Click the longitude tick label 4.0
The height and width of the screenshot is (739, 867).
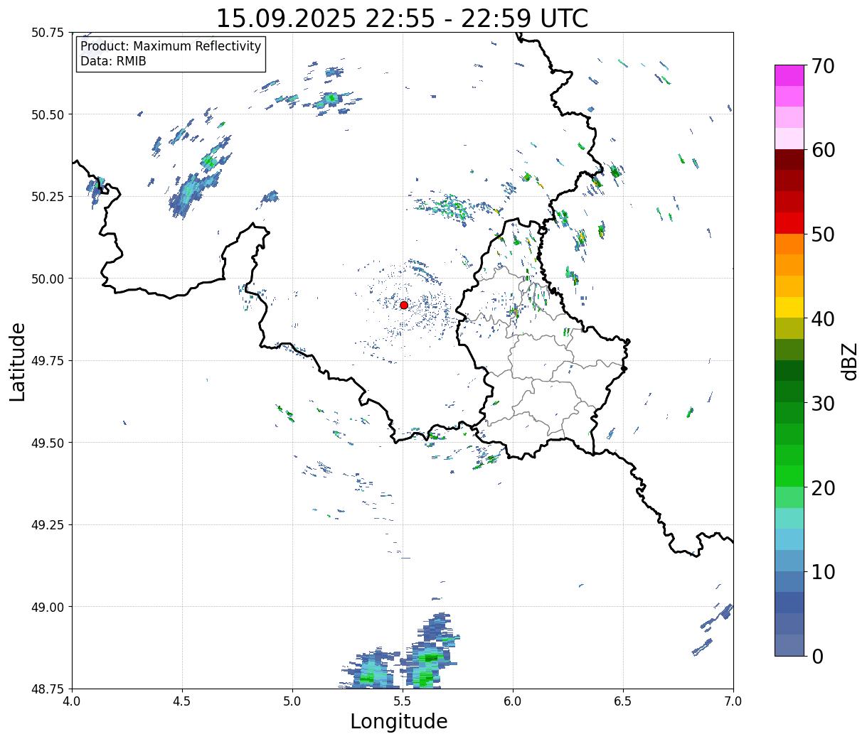click(72, 701)
